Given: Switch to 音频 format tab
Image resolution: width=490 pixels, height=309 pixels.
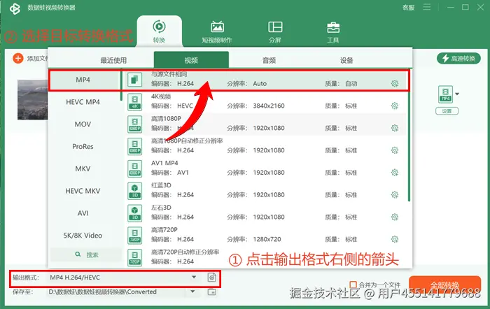Looking at the screenshot, I should click(269, 60).
